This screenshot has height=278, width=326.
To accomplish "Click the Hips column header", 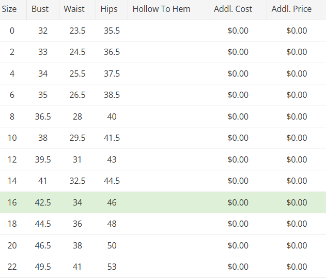I will pyautogui.click(x=109, y=9).
